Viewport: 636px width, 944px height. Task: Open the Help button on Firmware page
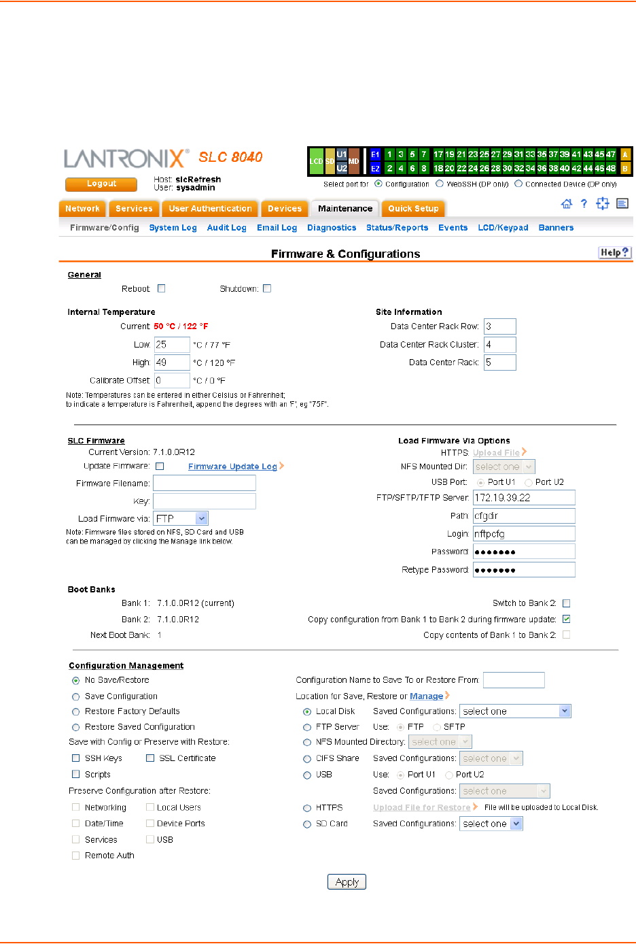pyautogui.click(x=615, y=252)
